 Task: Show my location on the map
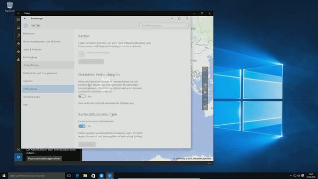[205, 85]
